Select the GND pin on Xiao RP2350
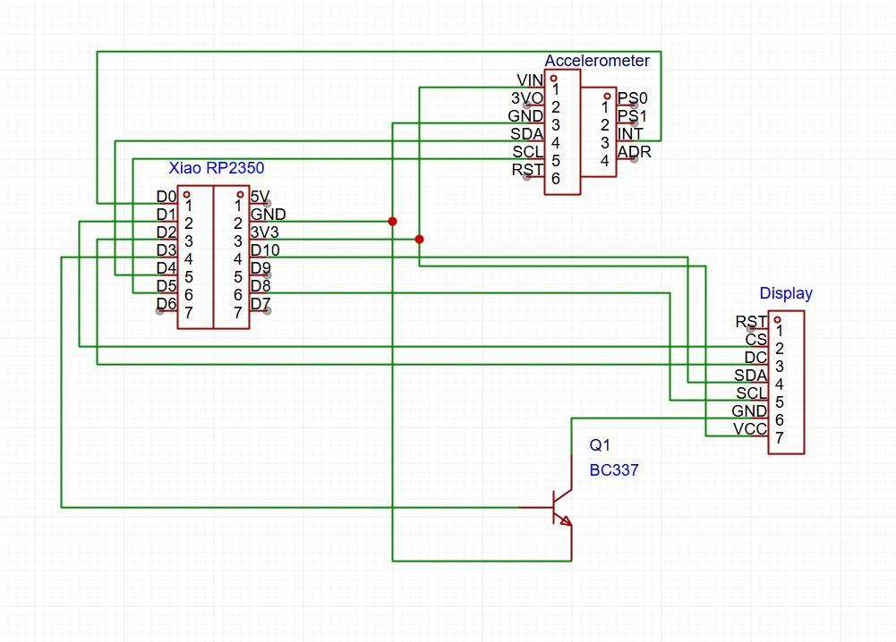Viewport: 896px width, 642px height. pyautogui.click(x=268, y=215)
